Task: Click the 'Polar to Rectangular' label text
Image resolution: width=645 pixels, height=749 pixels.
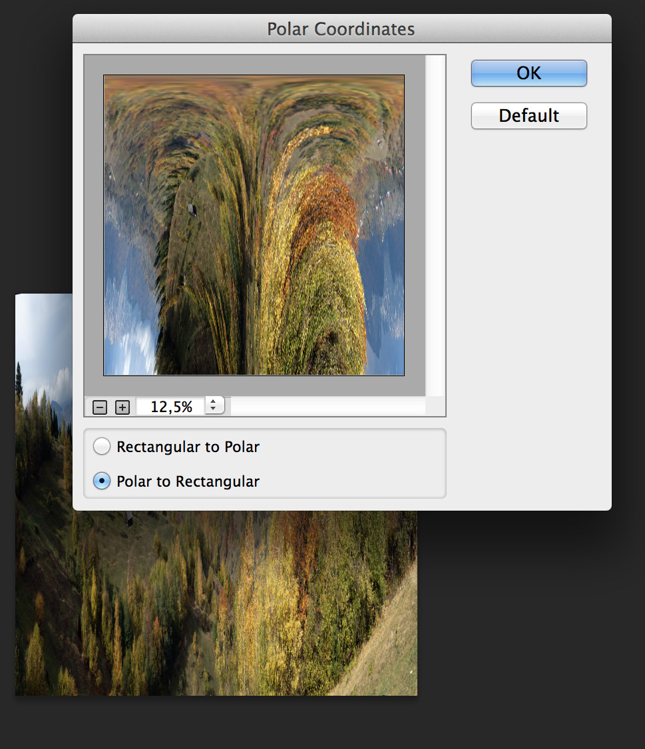Action: coord(188,481)
